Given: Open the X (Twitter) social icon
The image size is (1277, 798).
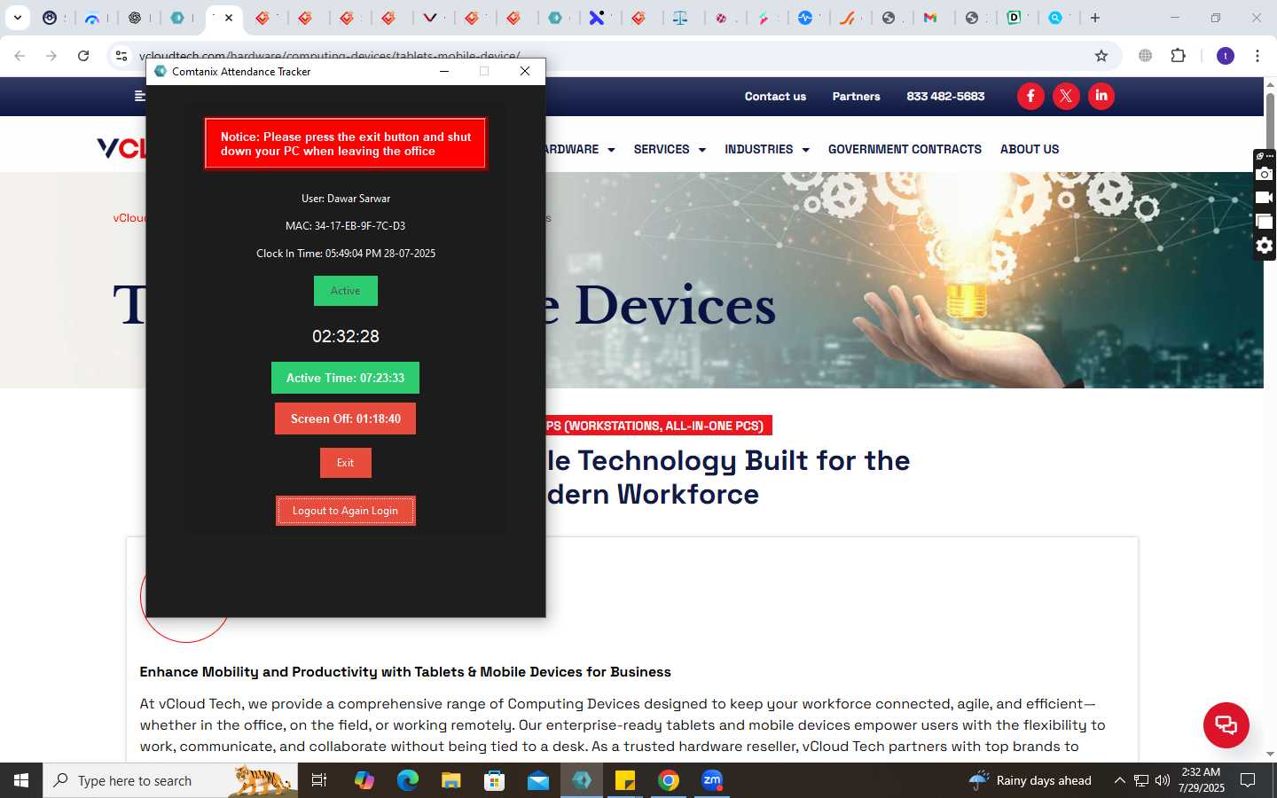Looking at the screenshot, I should tap(1066, 96).
